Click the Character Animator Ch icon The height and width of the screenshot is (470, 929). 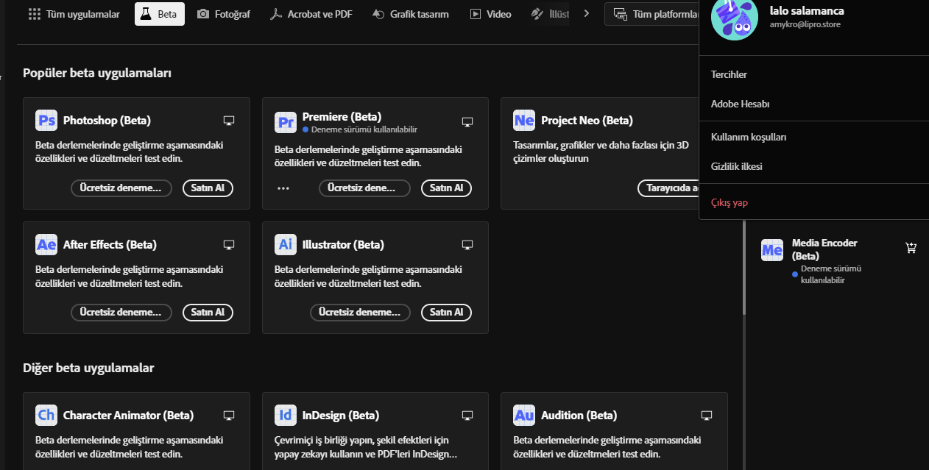pyautogui.click(x=46, y=415)
